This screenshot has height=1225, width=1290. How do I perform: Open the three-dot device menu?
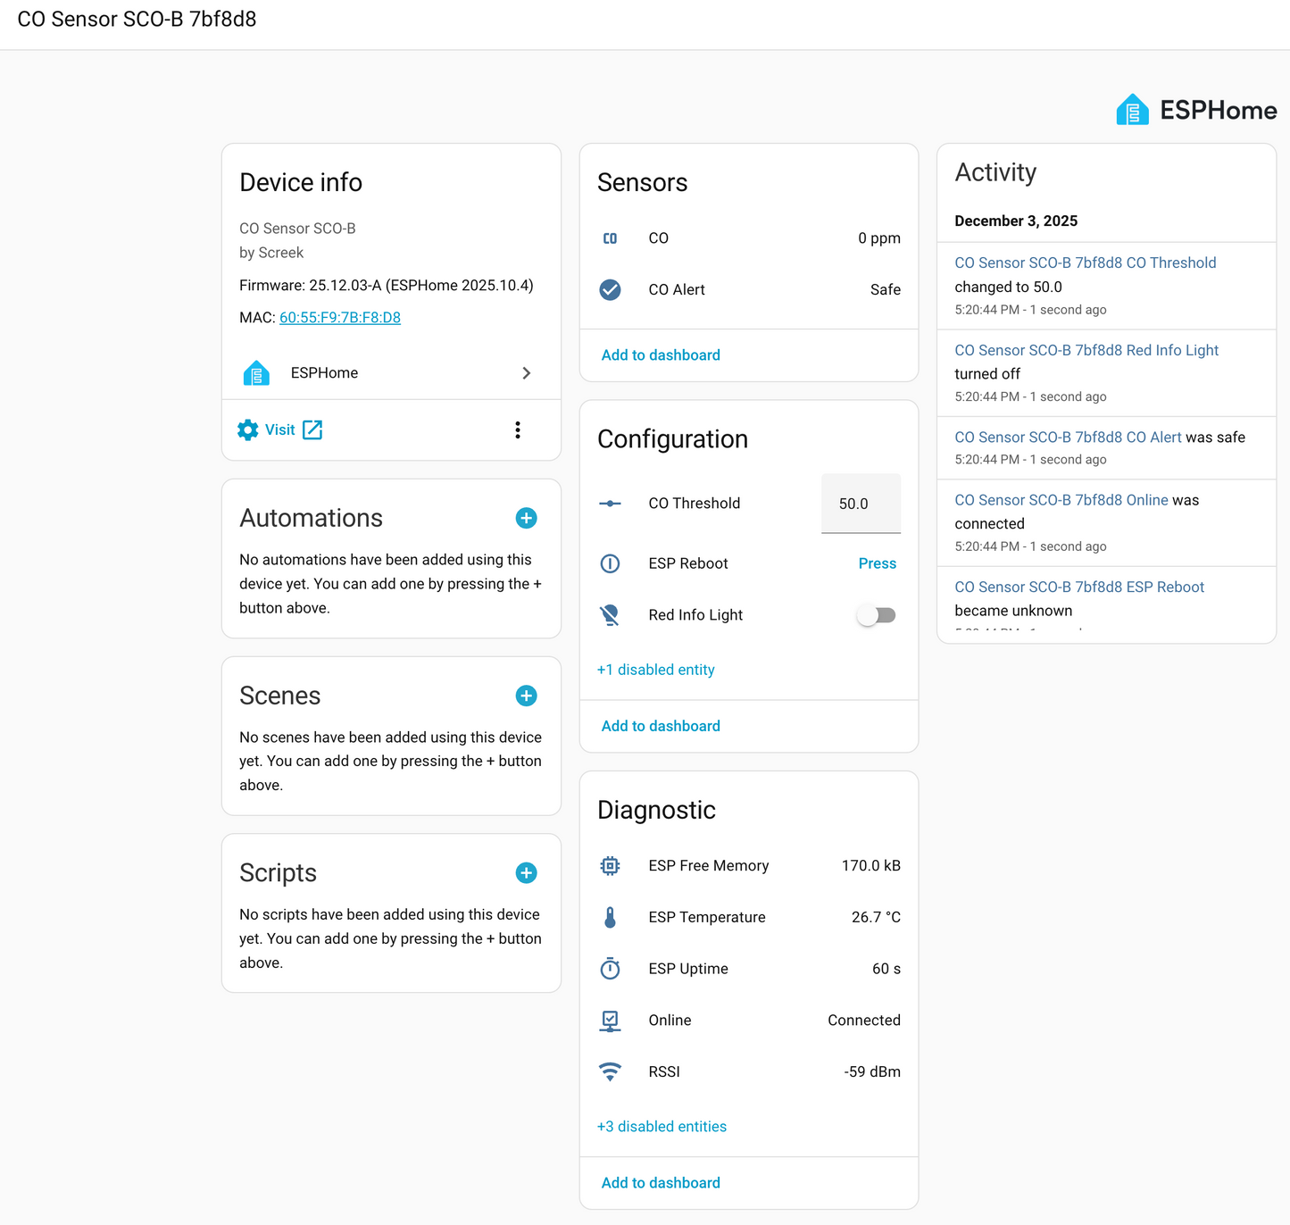tap(518, 430)
